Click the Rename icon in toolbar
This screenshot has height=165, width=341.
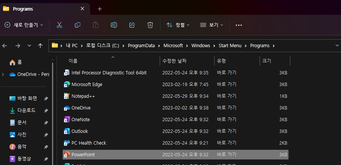(114, 25)
